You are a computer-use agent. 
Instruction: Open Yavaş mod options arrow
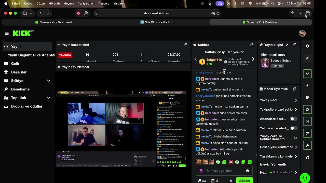(x=296, y=100)
